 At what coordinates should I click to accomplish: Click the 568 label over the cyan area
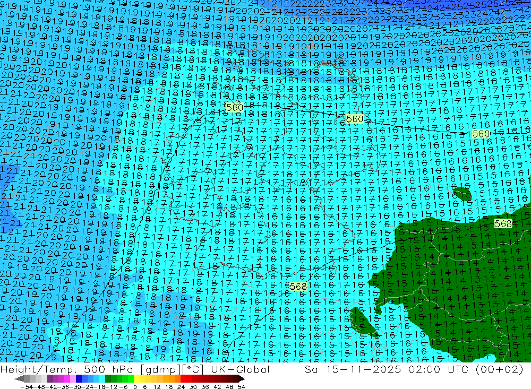298,287
